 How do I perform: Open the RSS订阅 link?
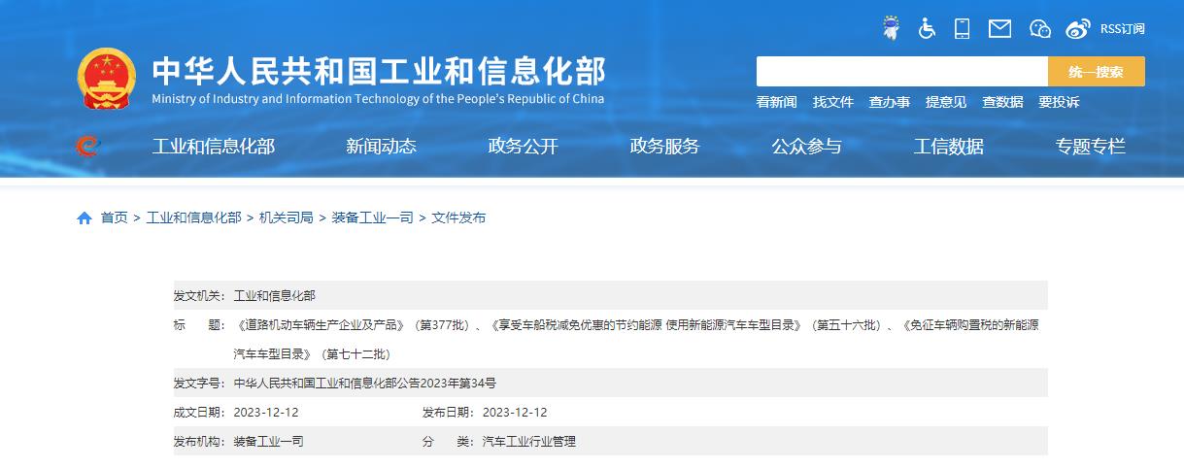(x=1123, y=29)
